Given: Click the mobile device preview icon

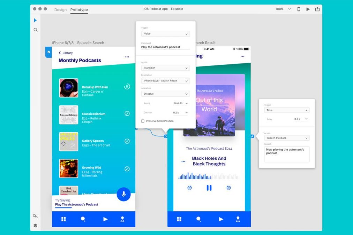Looking at the screenshot, I should pos(299,9).
